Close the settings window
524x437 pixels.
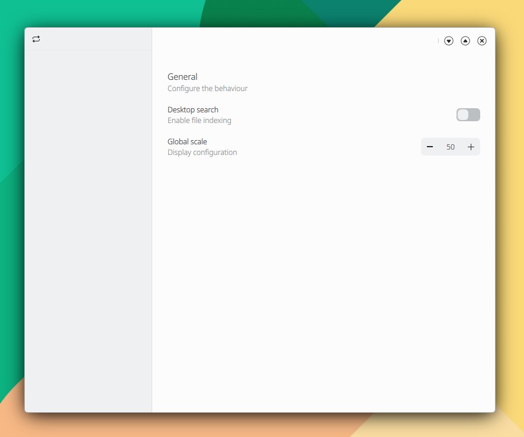pyautogui.click(x=482, y=41)
